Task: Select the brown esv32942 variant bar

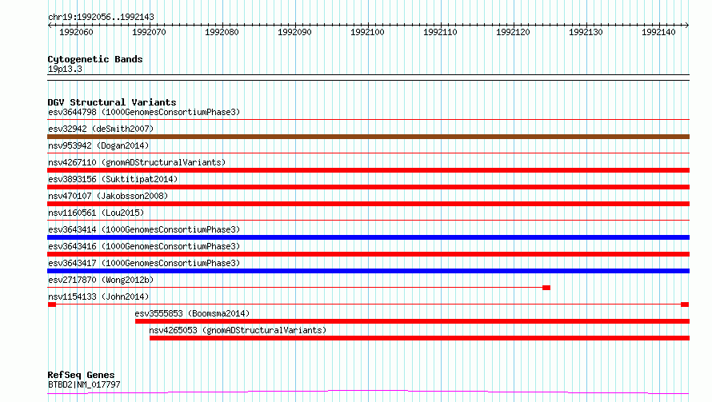Action: (368, 137)
